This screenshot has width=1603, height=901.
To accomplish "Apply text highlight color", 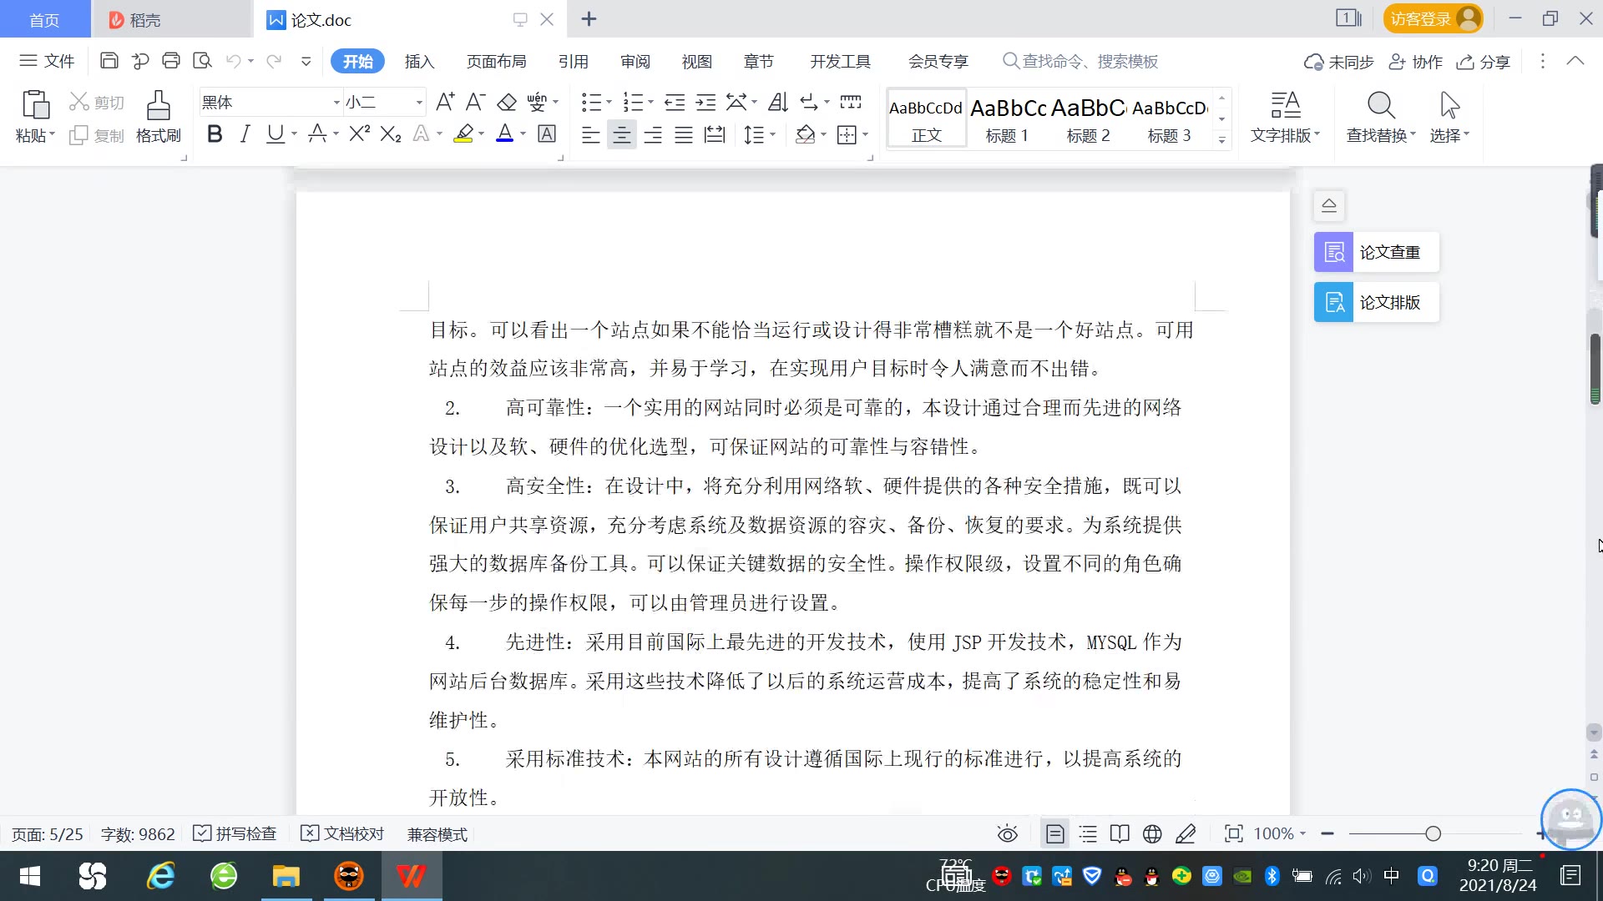I will tap(463, 133).
